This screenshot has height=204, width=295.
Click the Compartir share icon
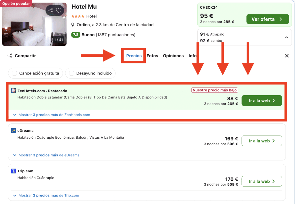[x=10, y=56]
